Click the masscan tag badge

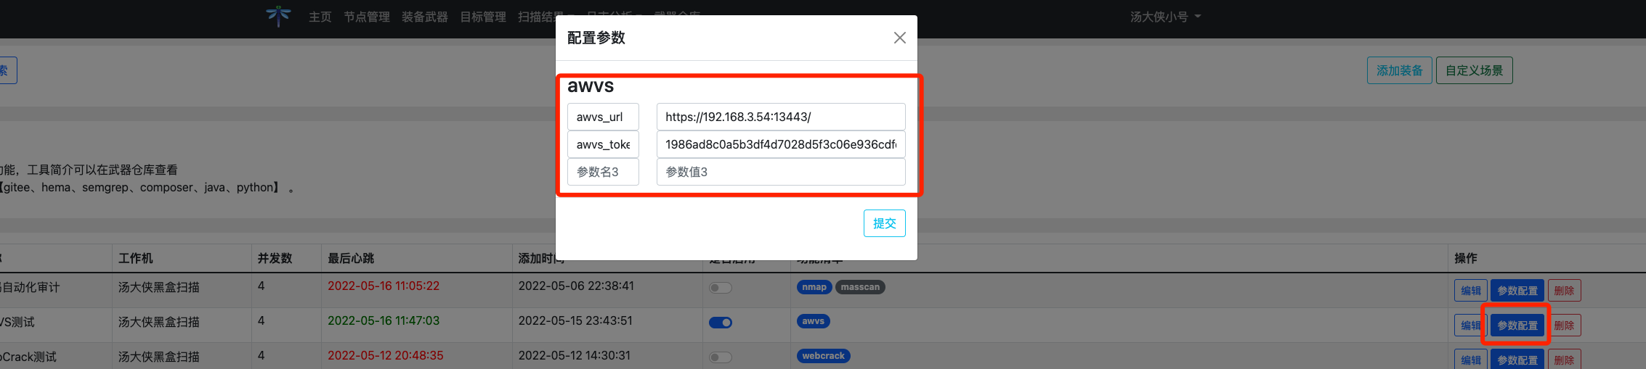click(x=860, y=287)
